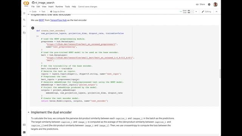This screenshot has width=242, height=136.
Task: Open the command palette icon at the lower left
Action: [24, 125]
